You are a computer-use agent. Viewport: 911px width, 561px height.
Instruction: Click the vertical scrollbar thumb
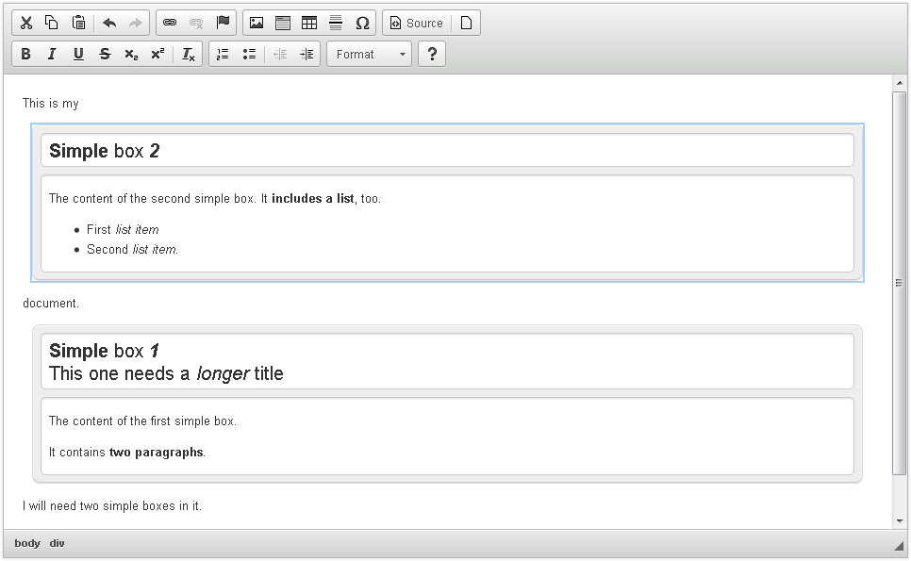(900, 283)
